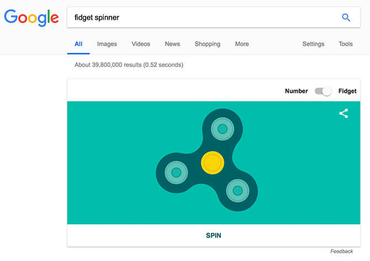Click the bottom-right bearing of the spinner
The height and width of the screenshot is (261, 370).
point(237,191)
